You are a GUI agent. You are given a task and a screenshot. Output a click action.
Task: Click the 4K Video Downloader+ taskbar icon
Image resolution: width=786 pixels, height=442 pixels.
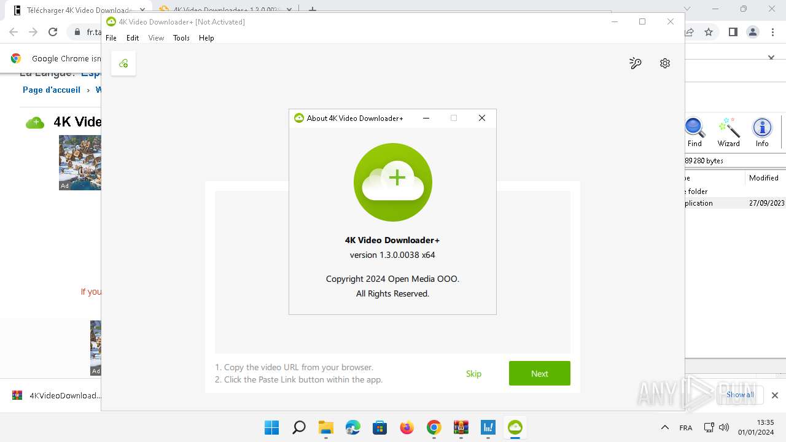tap(515, 427)
